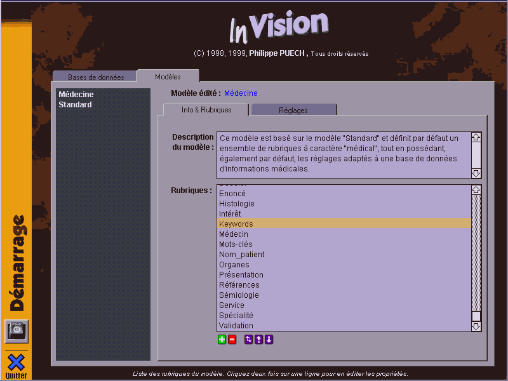
Task: Open the Réglages tab
Action: [x=293, y=110]
